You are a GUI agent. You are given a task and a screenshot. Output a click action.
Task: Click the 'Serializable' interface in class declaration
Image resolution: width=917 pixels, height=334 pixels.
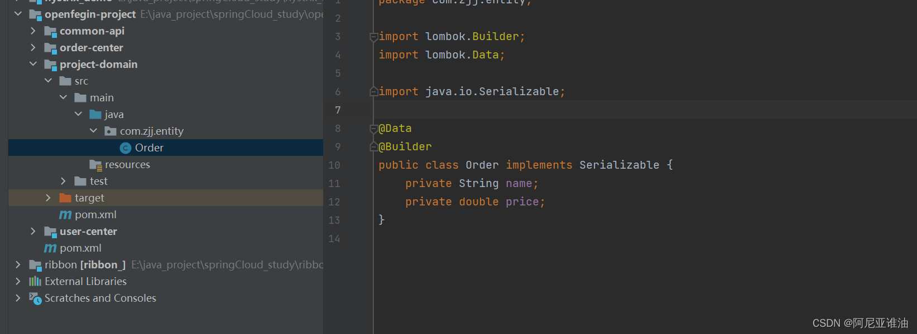point(620,165)
